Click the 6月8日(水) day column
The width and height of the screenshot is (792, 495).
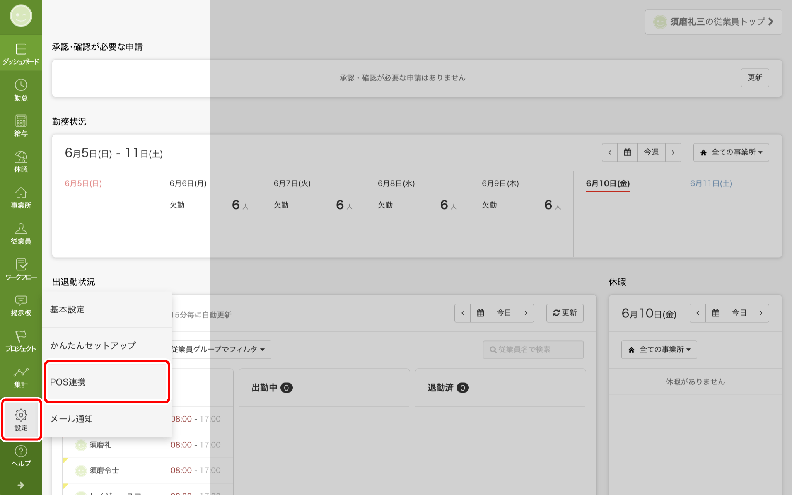pyautogui.click(x=417, y=214)
